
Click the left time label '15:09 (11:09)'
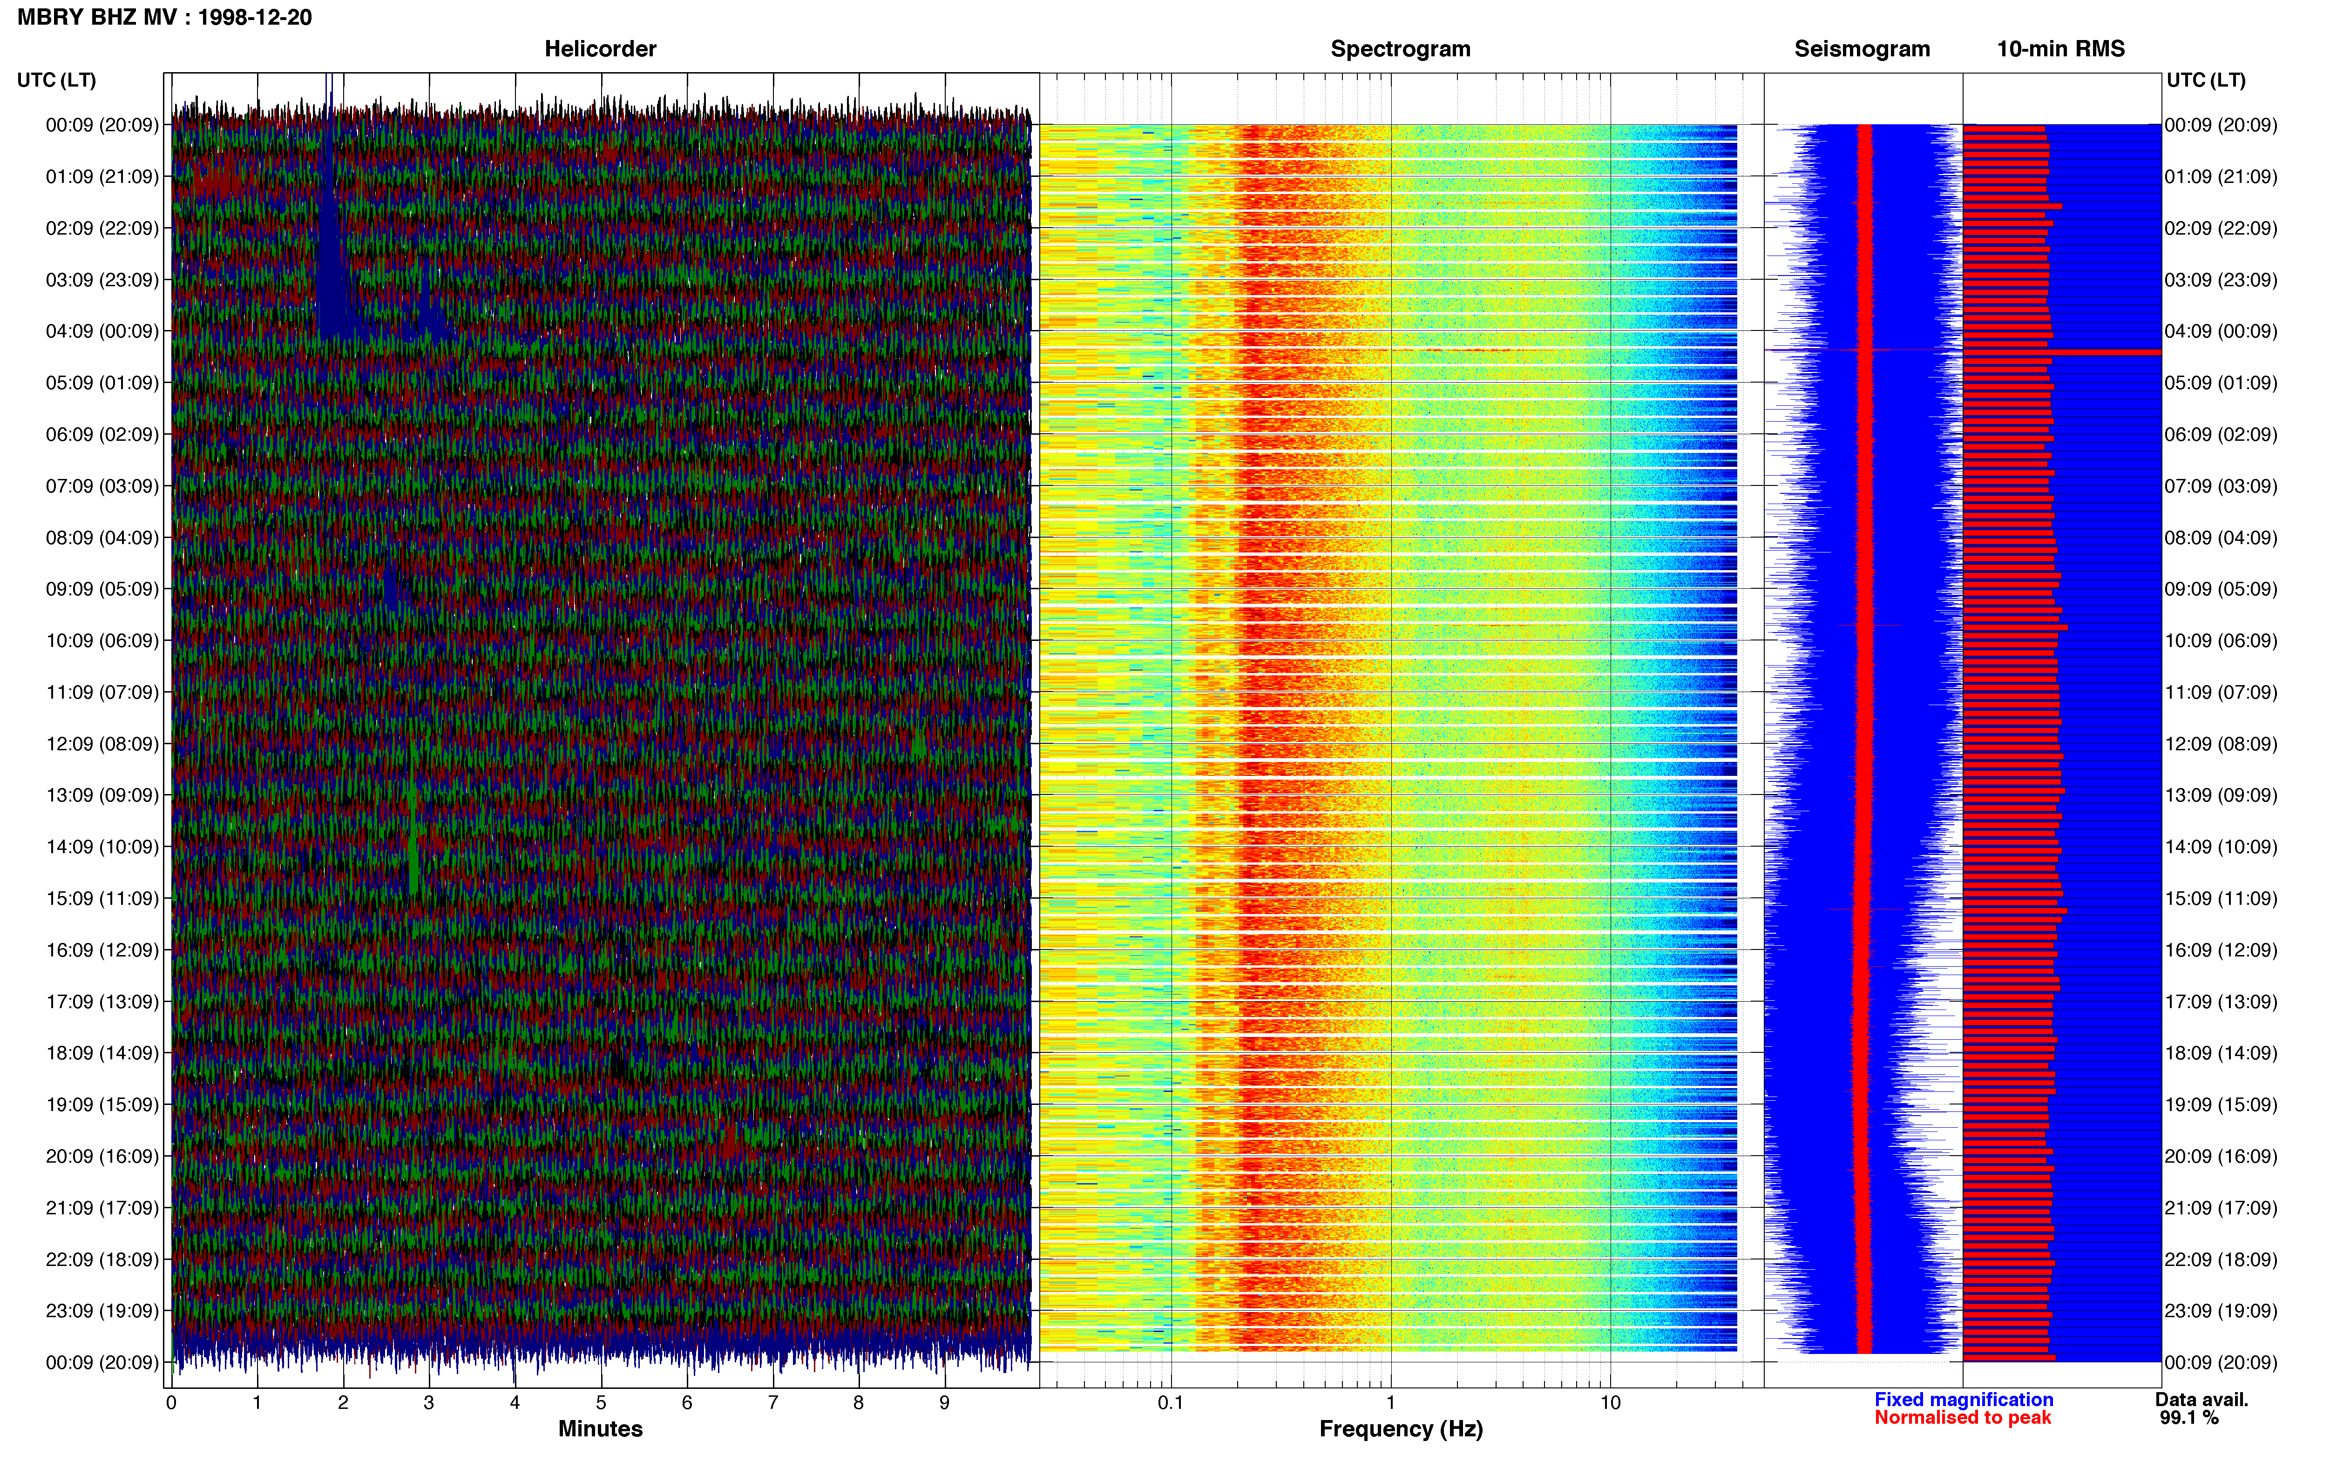click(x=102, y=899)
